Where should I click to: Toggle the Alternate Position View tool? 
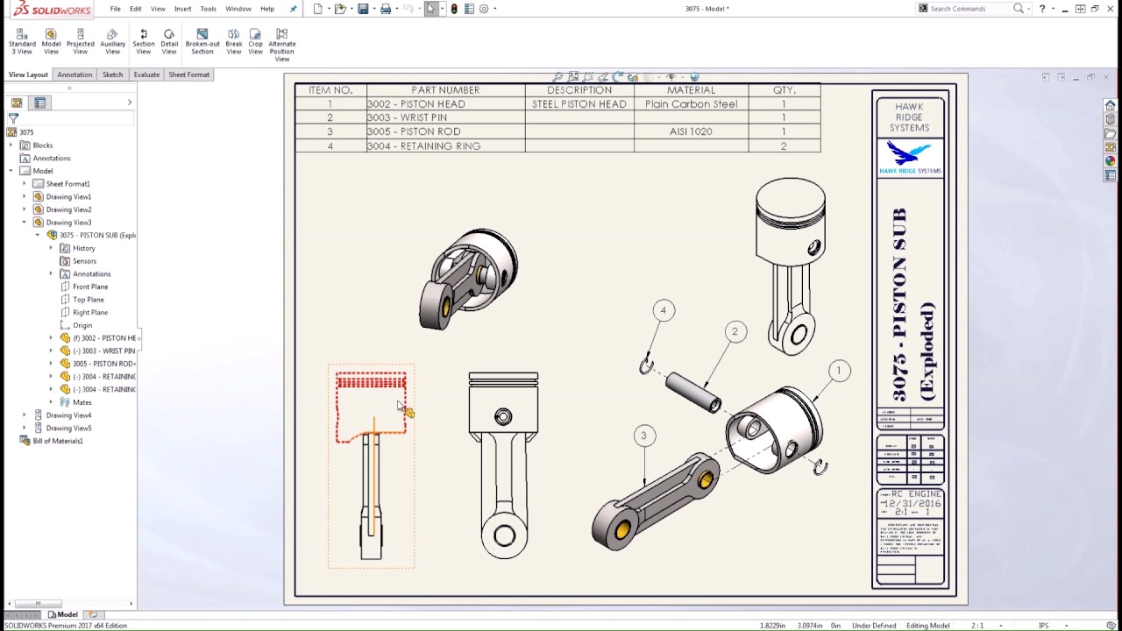click(x=281, y=38)
